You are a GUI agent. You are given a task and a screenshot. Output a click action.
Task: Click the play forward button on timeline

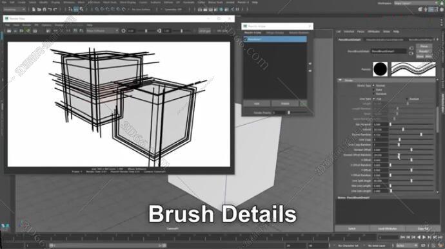pos(424,237)
